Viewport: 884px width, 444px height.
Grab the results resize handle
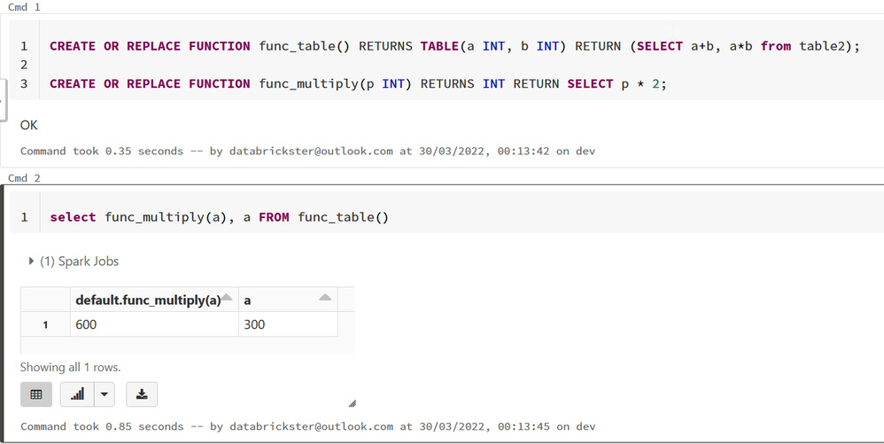point(352,403)
